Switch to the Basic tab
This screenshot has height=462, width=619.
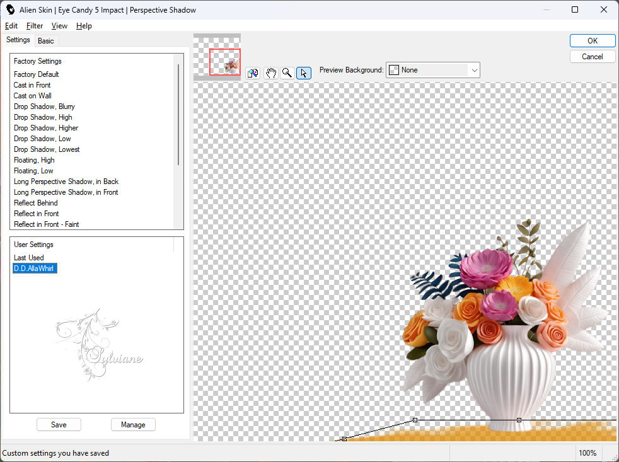click(x=46, y=41)
